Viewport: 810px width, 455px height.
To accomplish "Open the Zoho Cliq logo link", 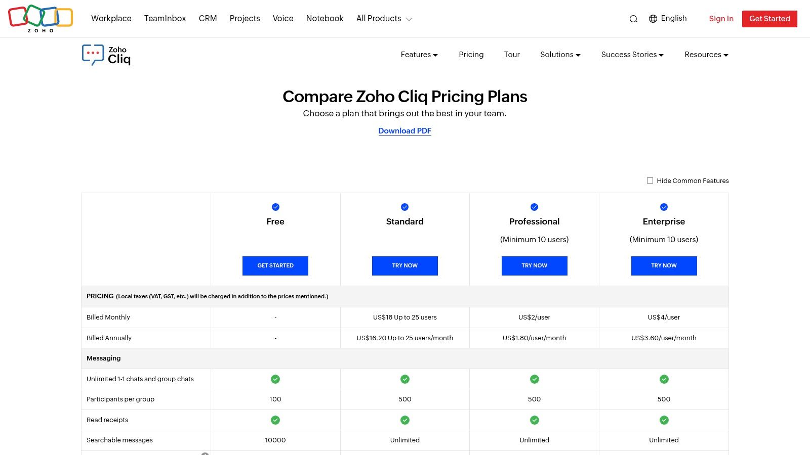I will (x=106, y=55).
